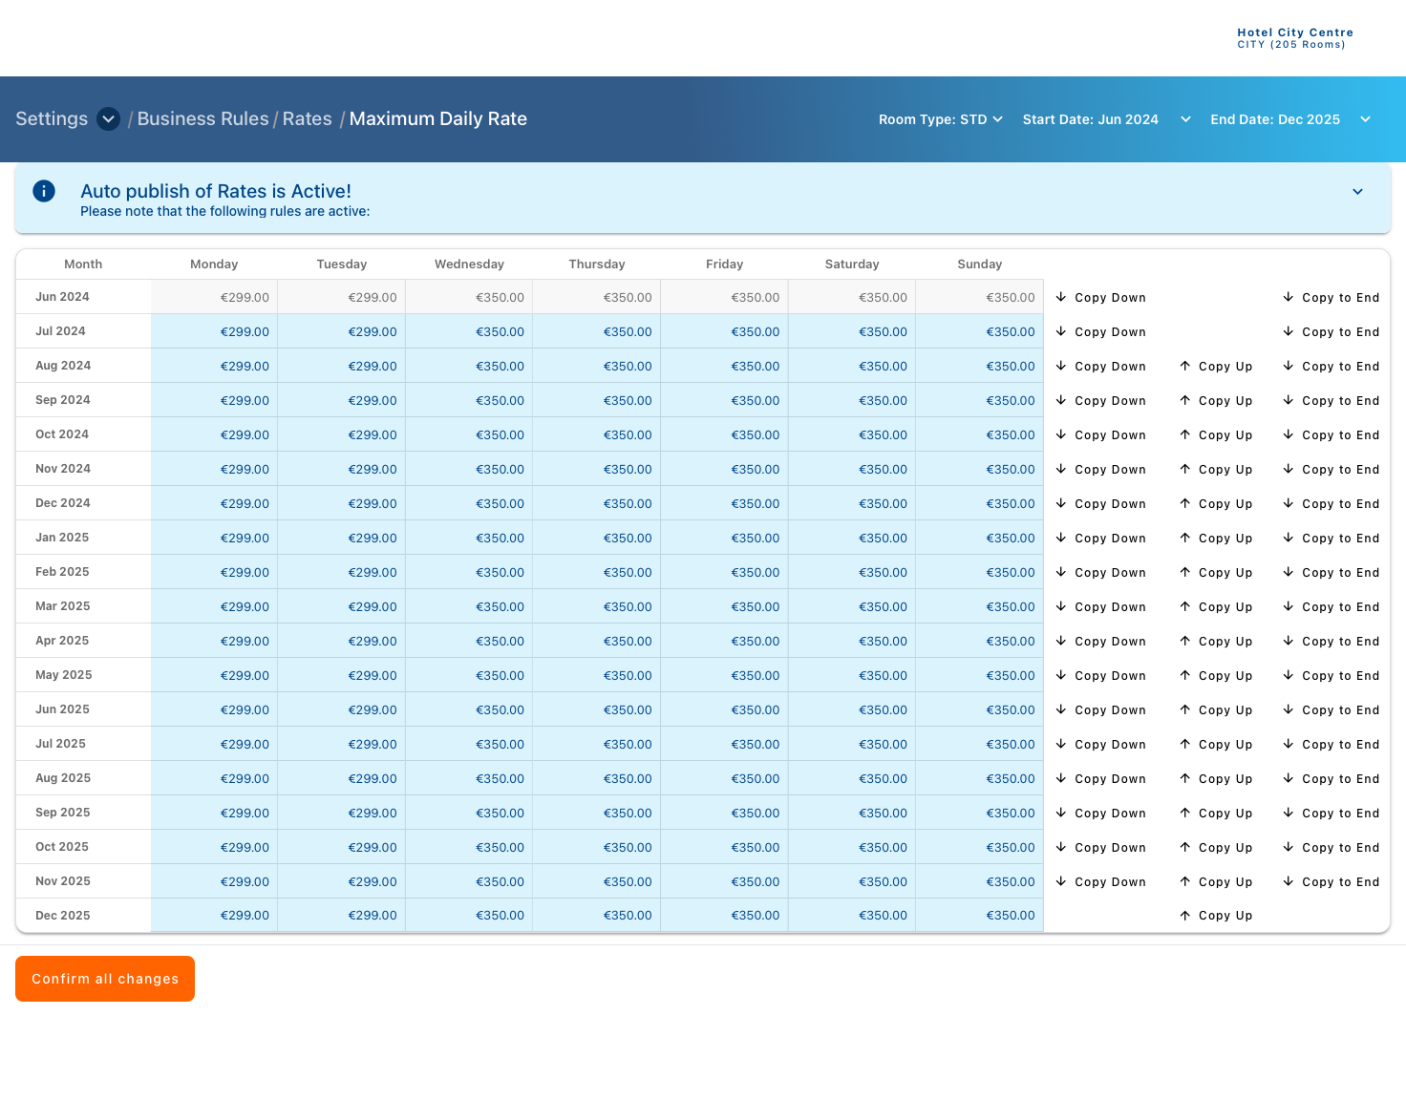Edit Sunday rate for Dec 2025

(980, 915)
